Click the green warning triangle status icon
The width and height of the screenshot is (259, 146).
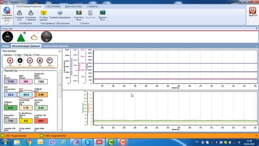pyautogui.click(x=21, y=38)
